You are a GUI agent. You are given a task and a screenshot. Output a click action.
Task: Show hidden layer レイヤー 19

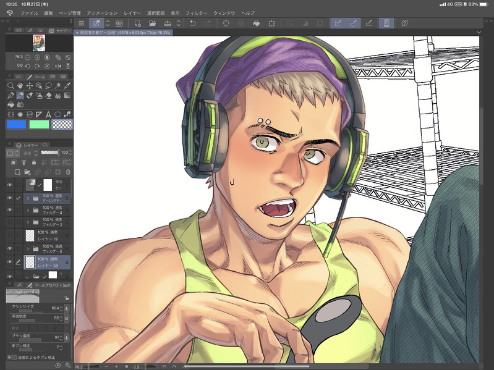10,235
